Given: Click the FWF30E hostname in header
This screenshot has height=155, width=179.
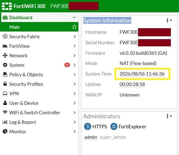Looking at the screenshot, I should click(59, 6).
